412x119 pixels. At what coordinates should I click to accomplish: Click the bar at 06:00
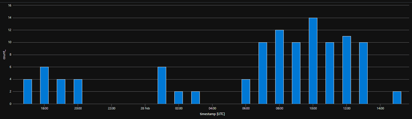[x=246, y=92]
